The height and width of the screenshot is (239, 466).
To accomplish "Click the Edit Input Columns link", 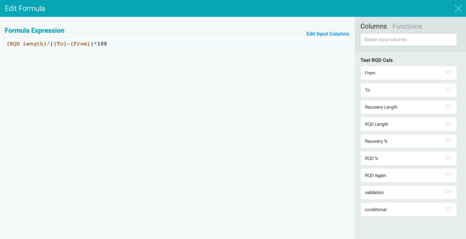I will coord(328,34).
